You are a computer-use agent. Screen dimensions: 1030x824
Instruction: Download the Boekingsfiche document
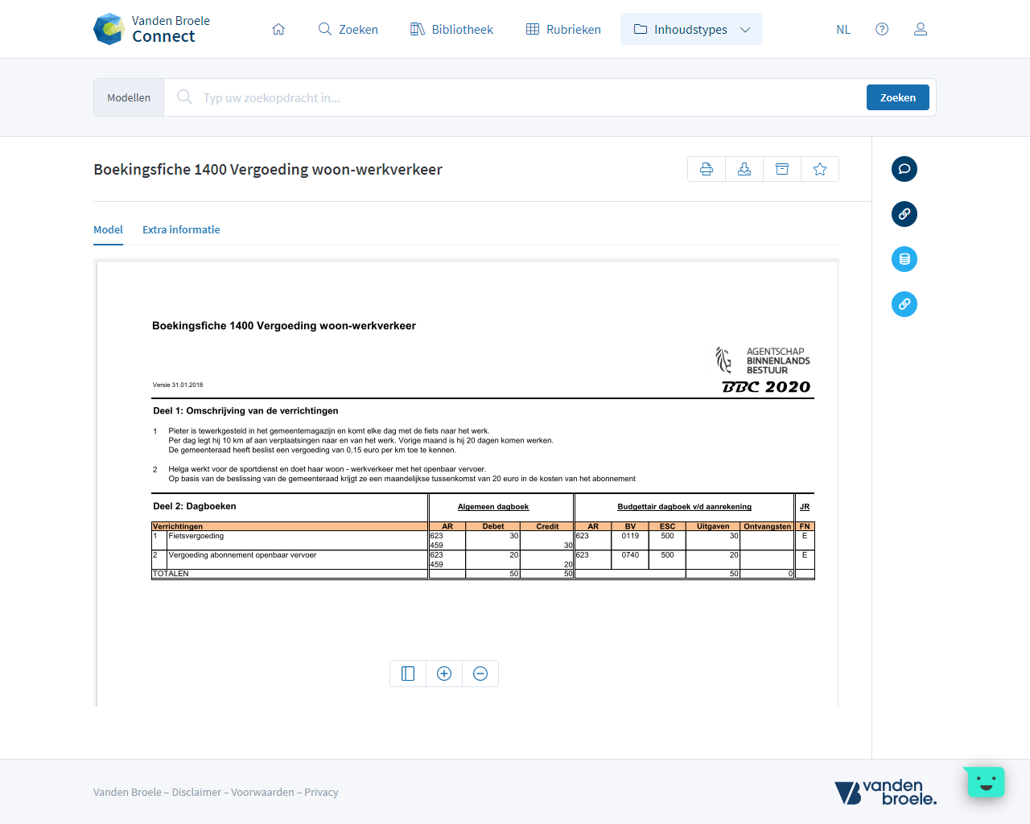pos(744,169)
